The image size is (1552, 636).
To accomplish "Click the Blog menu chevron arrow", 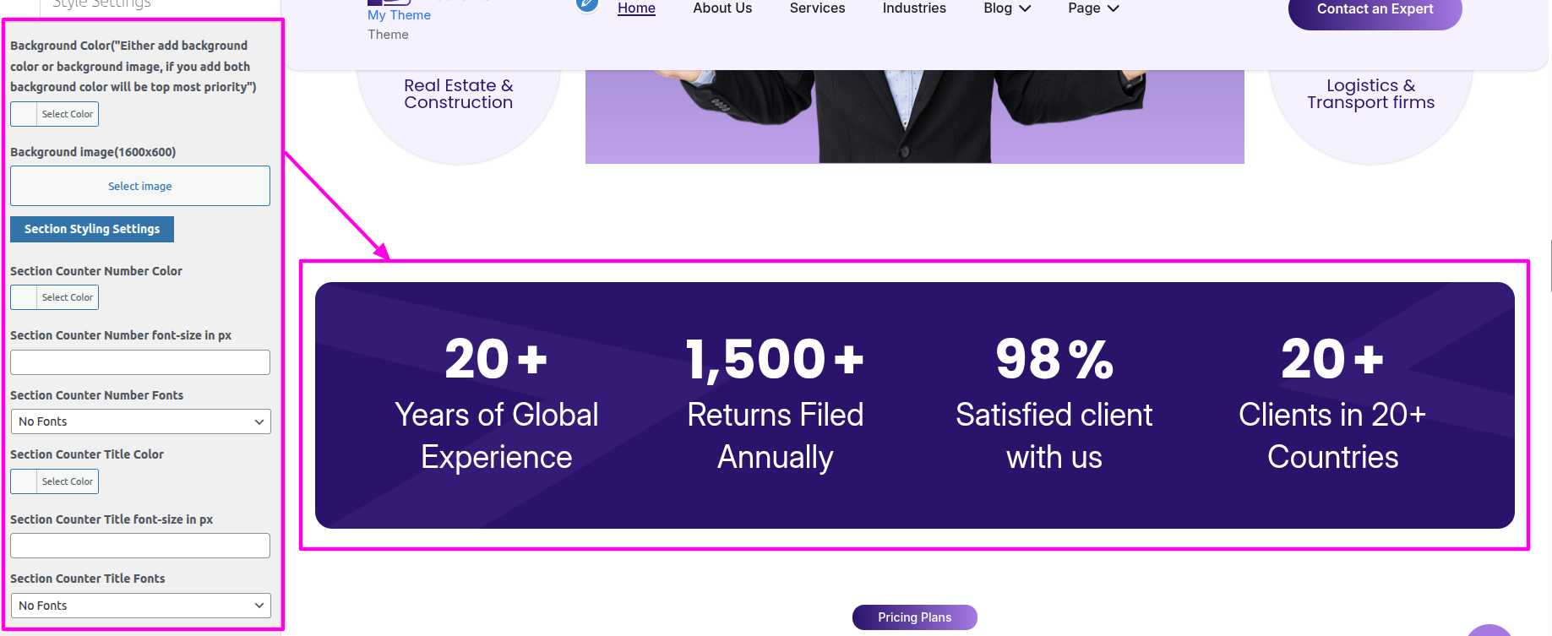I will (x=1025, y=8).
